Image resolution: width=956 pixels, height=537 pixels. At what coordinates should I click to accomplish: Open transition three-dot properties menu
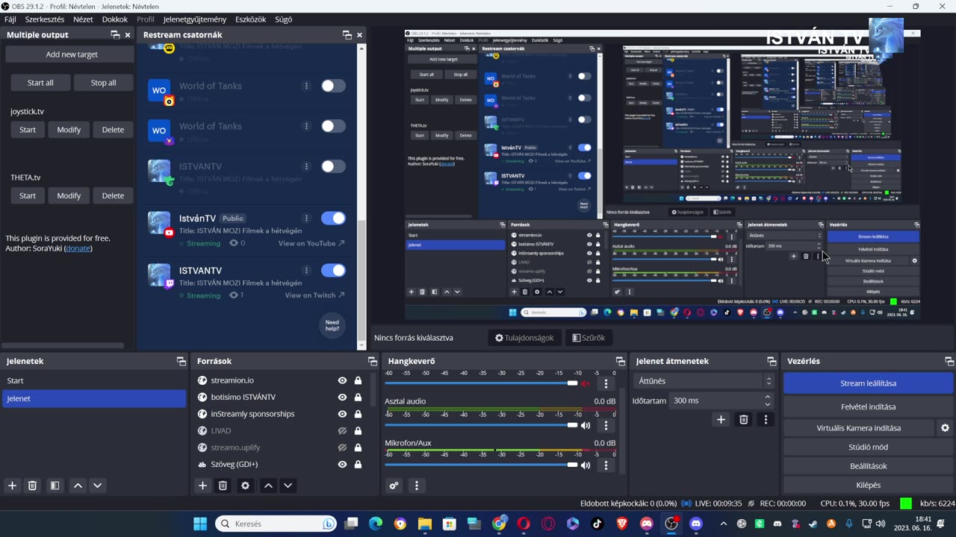(x=766, y=419)
